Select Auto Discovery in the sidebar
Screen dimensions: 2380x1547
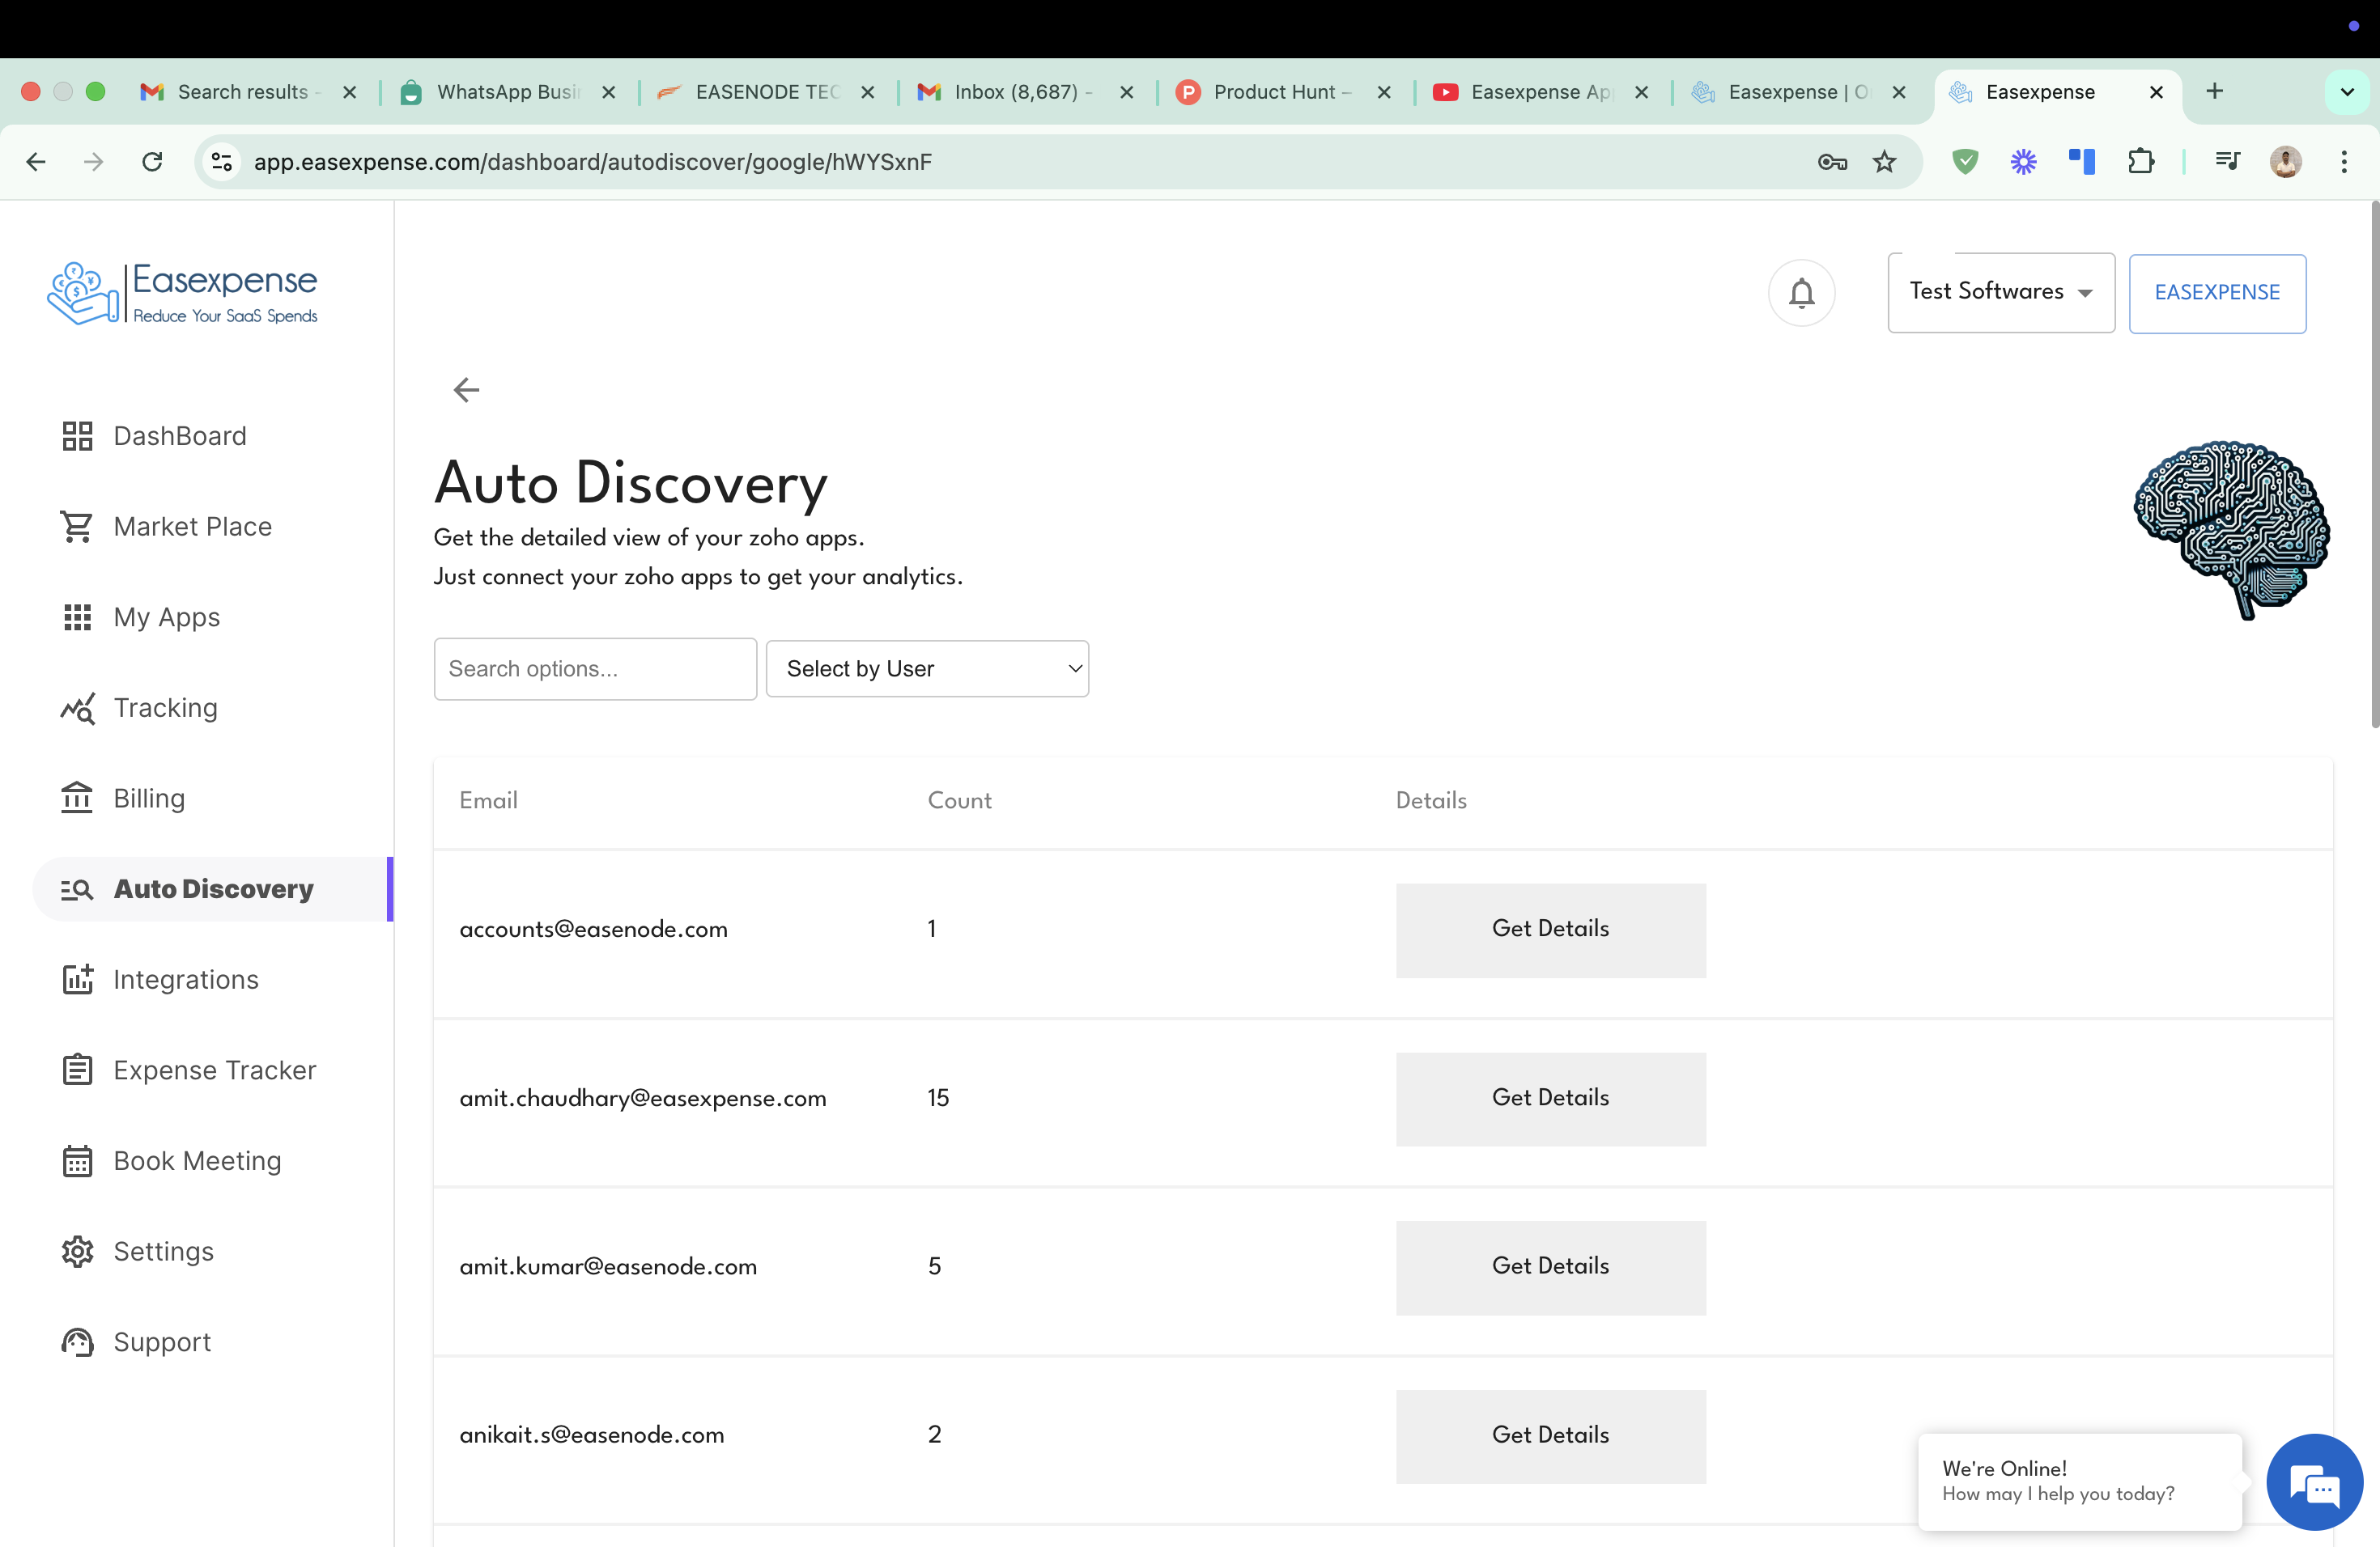click(212, 889)
